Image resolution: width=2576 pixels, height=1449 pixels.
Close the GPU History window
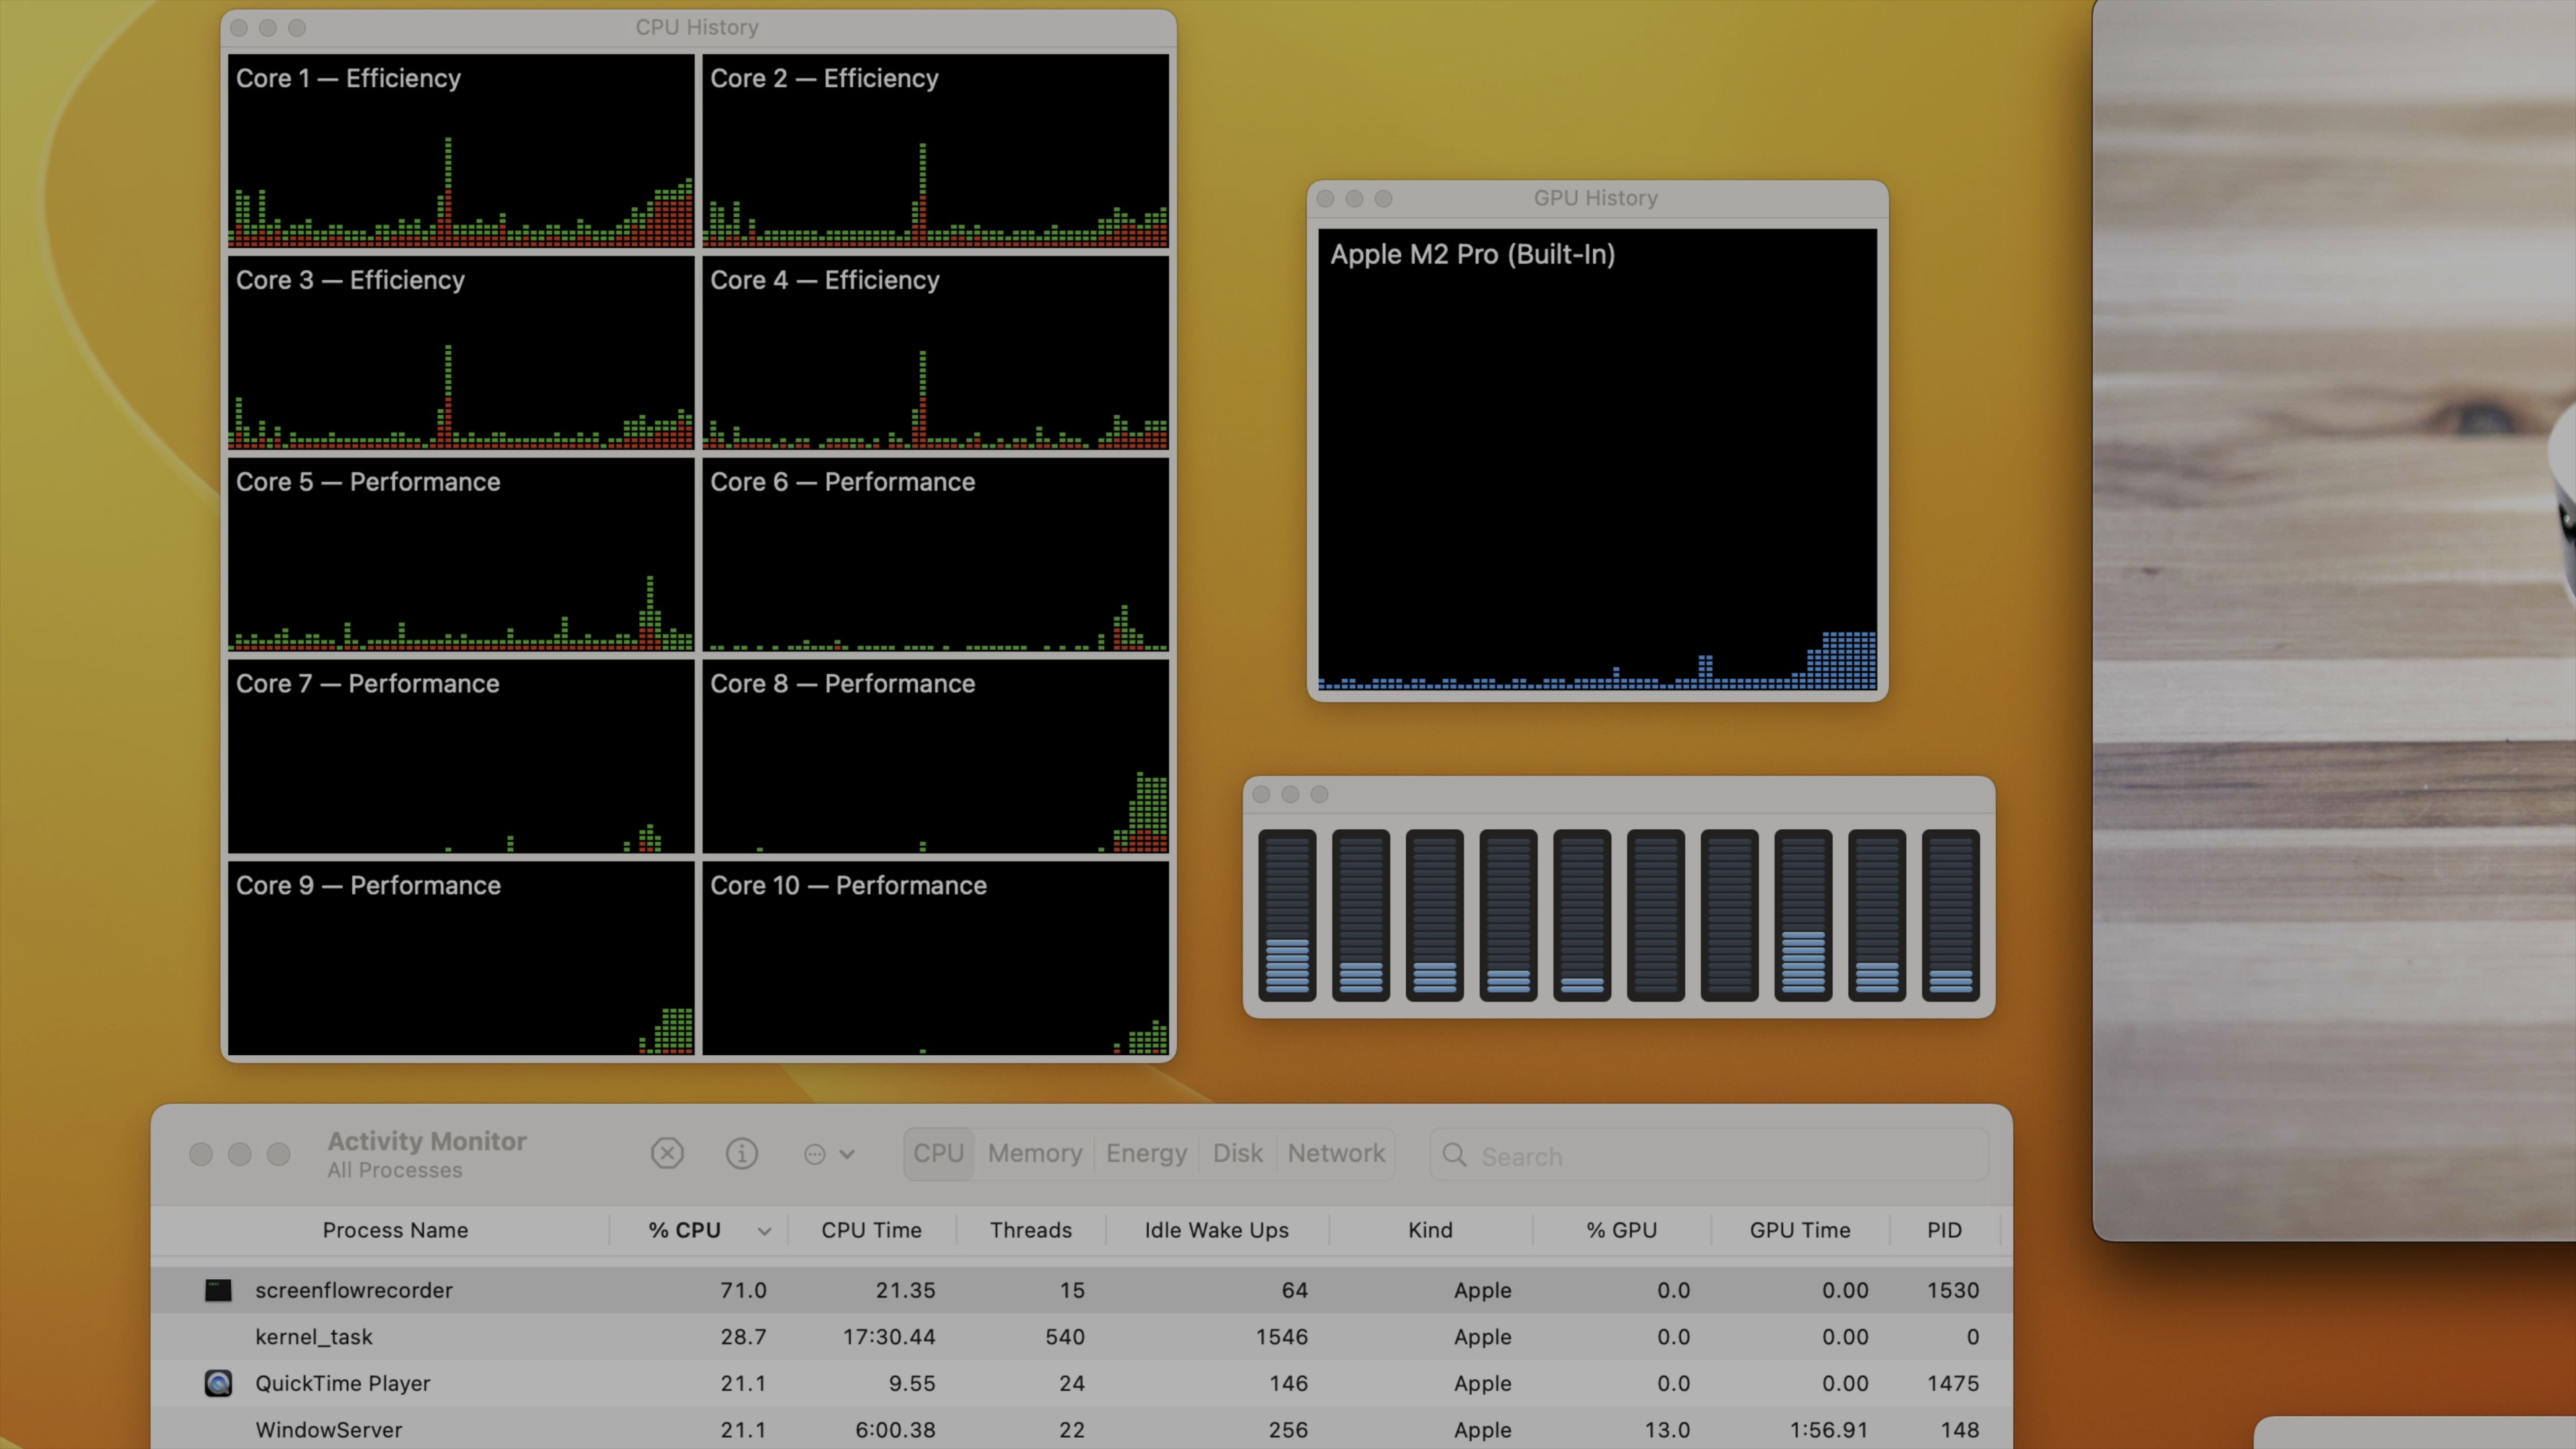point(1326,198)
